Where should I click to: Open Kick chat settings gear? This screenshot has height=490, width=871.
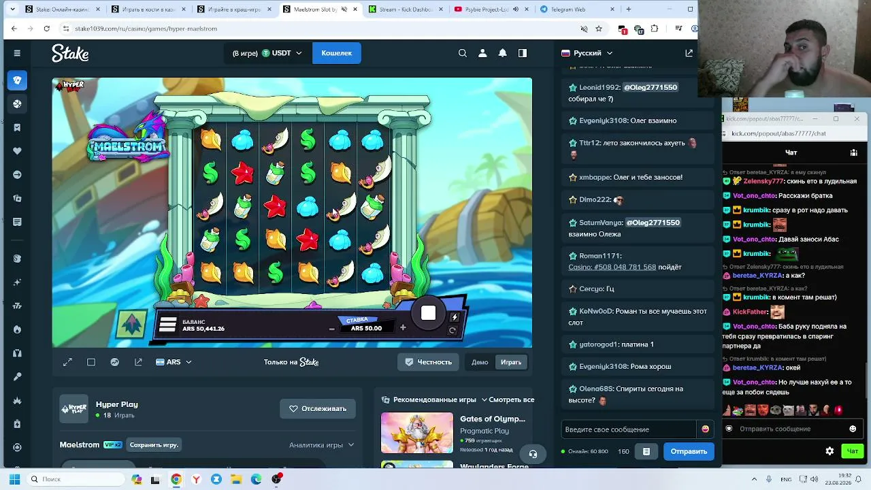pos(829,451)
